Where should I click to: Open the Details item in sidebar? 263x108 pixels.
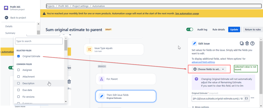(x=9, y=26)
